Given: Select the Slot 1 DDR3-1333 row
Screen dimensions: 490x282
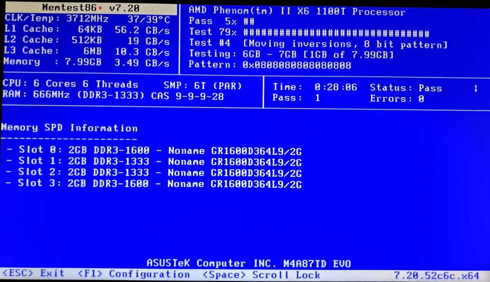Looking at the screenshot, I should pyautogui.click(x=154, y=161).
